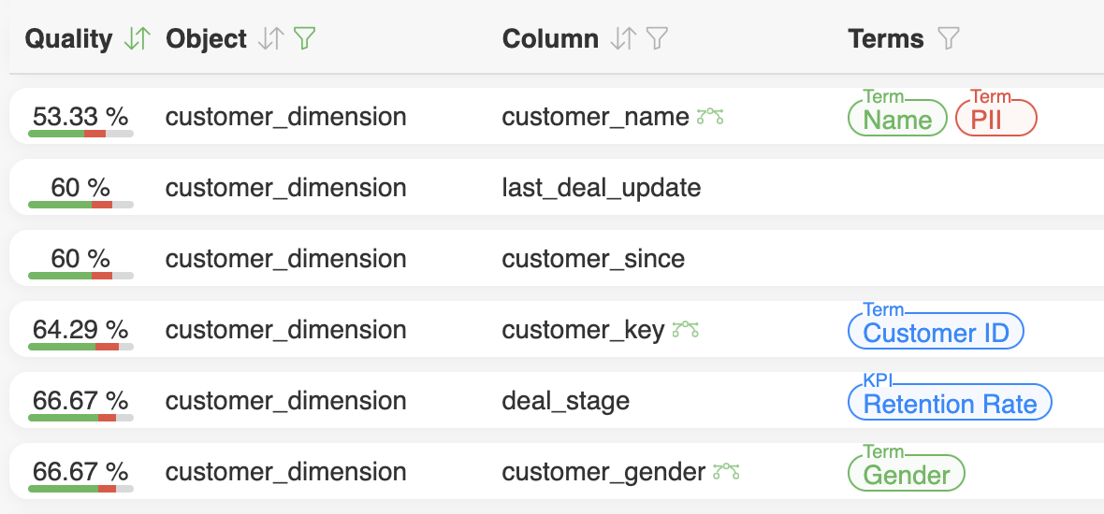Image resolution: width=1104 pixels, height=514 pixels.
Task: Open the Object column filter
Action: (305, 39)
